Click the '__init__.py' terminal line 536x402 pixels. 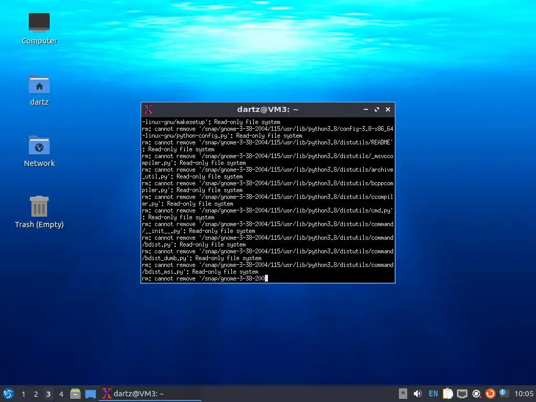[x=198, y=231]
